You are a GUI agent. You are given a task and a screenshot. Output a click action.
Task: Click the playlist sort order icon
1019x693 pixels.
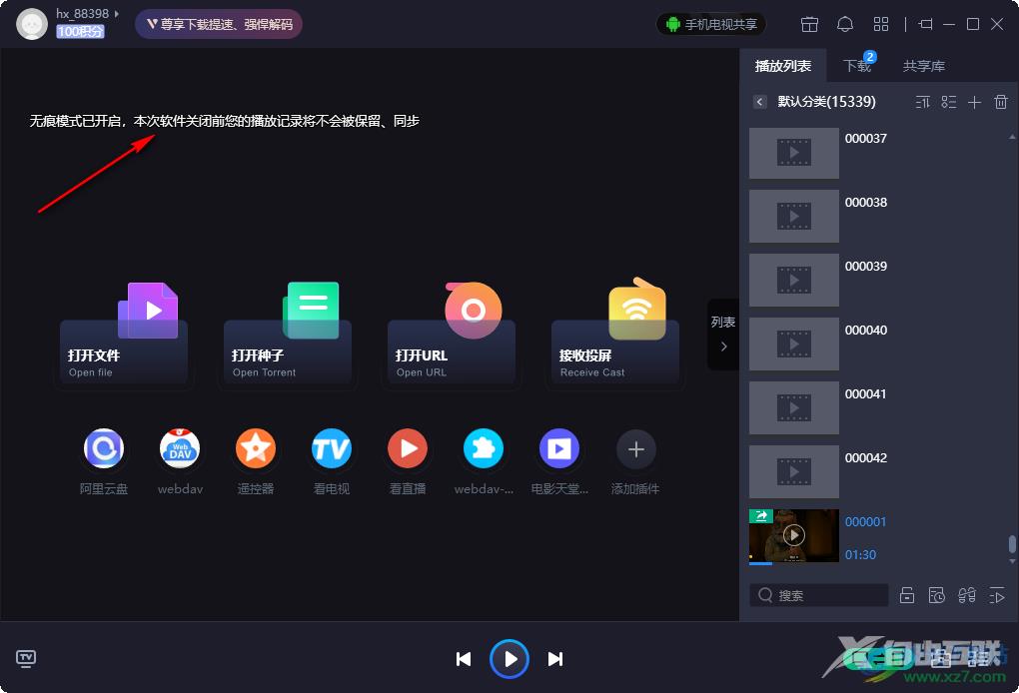(923, 102)
